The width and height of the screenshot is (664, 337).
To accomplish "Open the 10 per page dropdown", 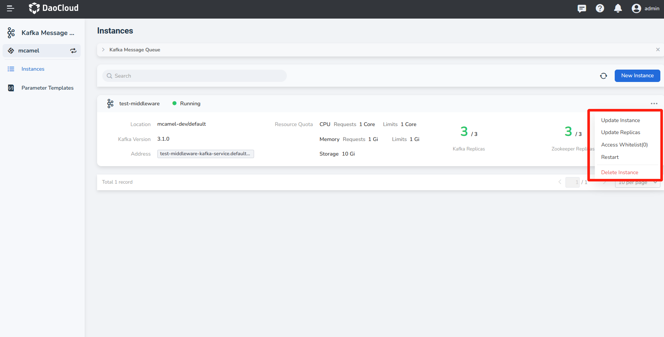I will tap(637, 182).
